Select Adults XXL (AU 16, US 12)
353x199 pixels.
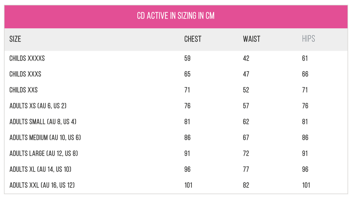tap(42, 185)
